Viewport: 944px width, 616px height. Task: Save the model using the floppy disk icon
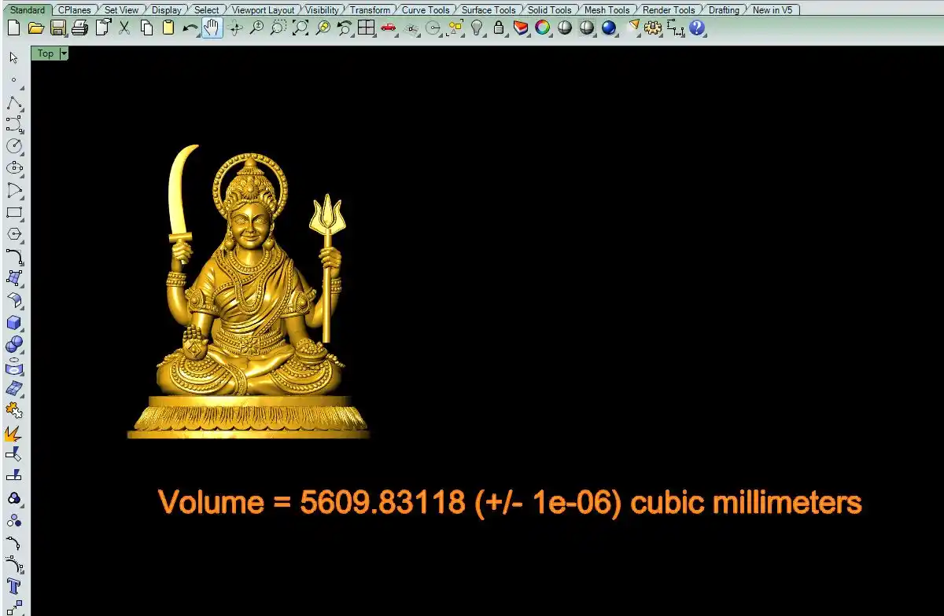click(57, 28)
